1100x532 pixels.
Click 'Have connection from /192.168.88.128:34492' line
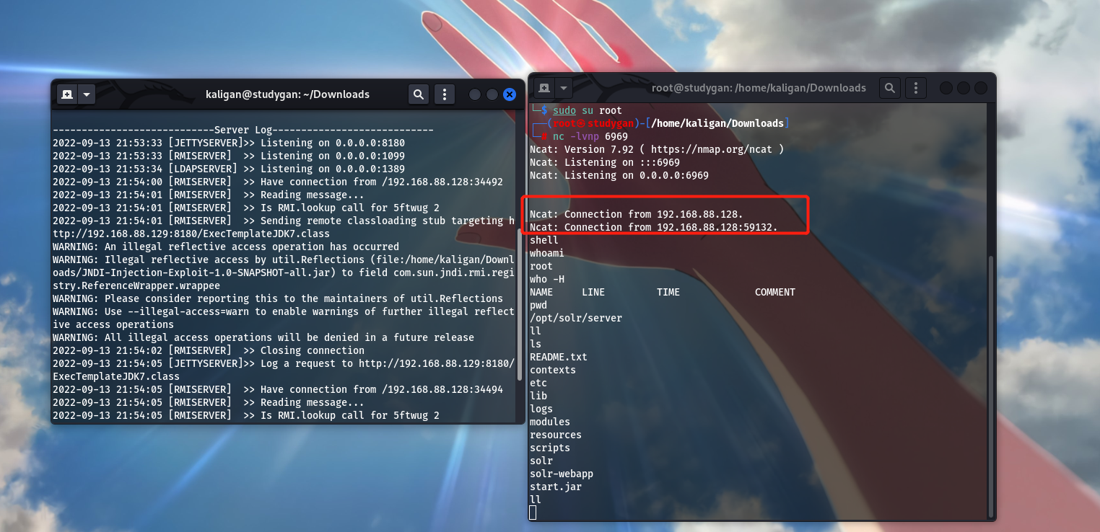pos(278,182)
